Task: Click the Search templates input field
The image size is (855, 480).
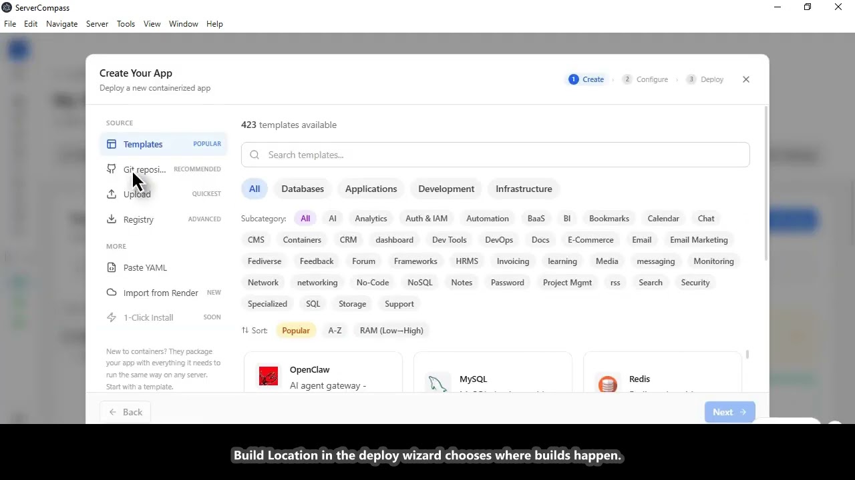Action: pyautogui.click(x=495, y=155)
